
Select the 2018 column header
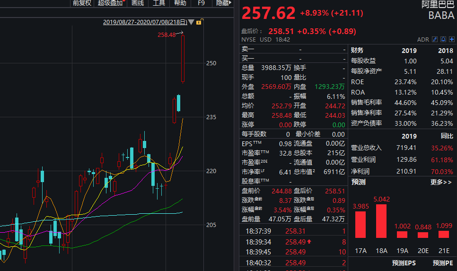coord(446,51)
